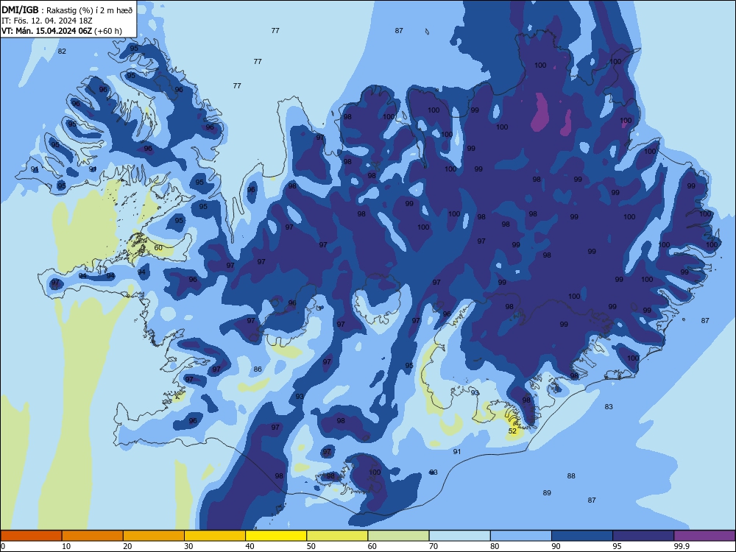Screen dimensions: 736x552
Task: Click the legend tick label '50'
Action: [x=311, y=546]
